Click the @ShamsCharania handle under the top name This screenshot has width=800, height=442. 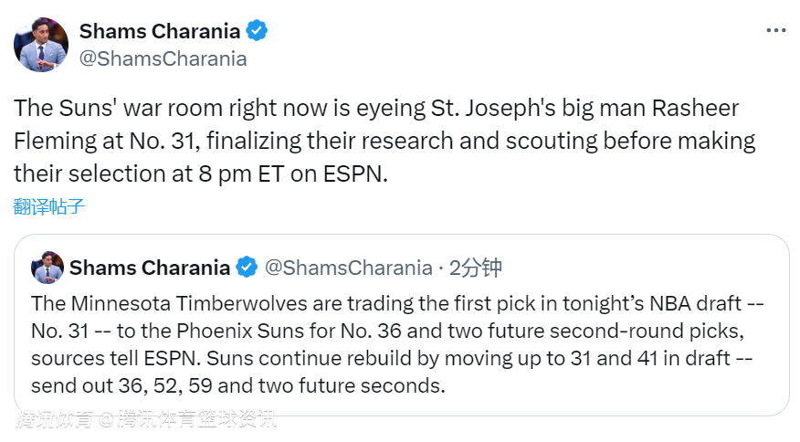[163, 58]
